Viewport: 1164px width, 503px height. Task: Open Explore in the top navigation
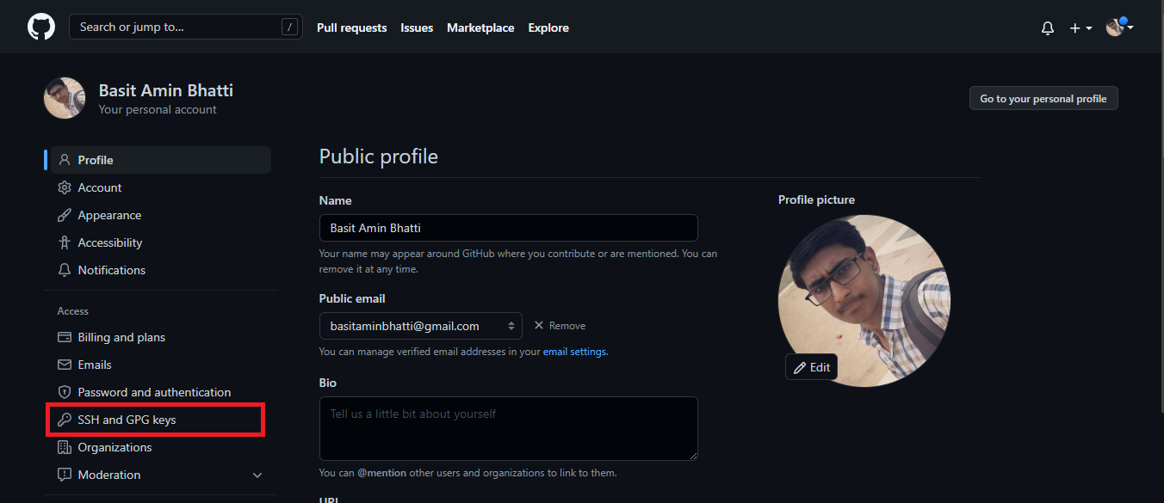coord(548,28)
